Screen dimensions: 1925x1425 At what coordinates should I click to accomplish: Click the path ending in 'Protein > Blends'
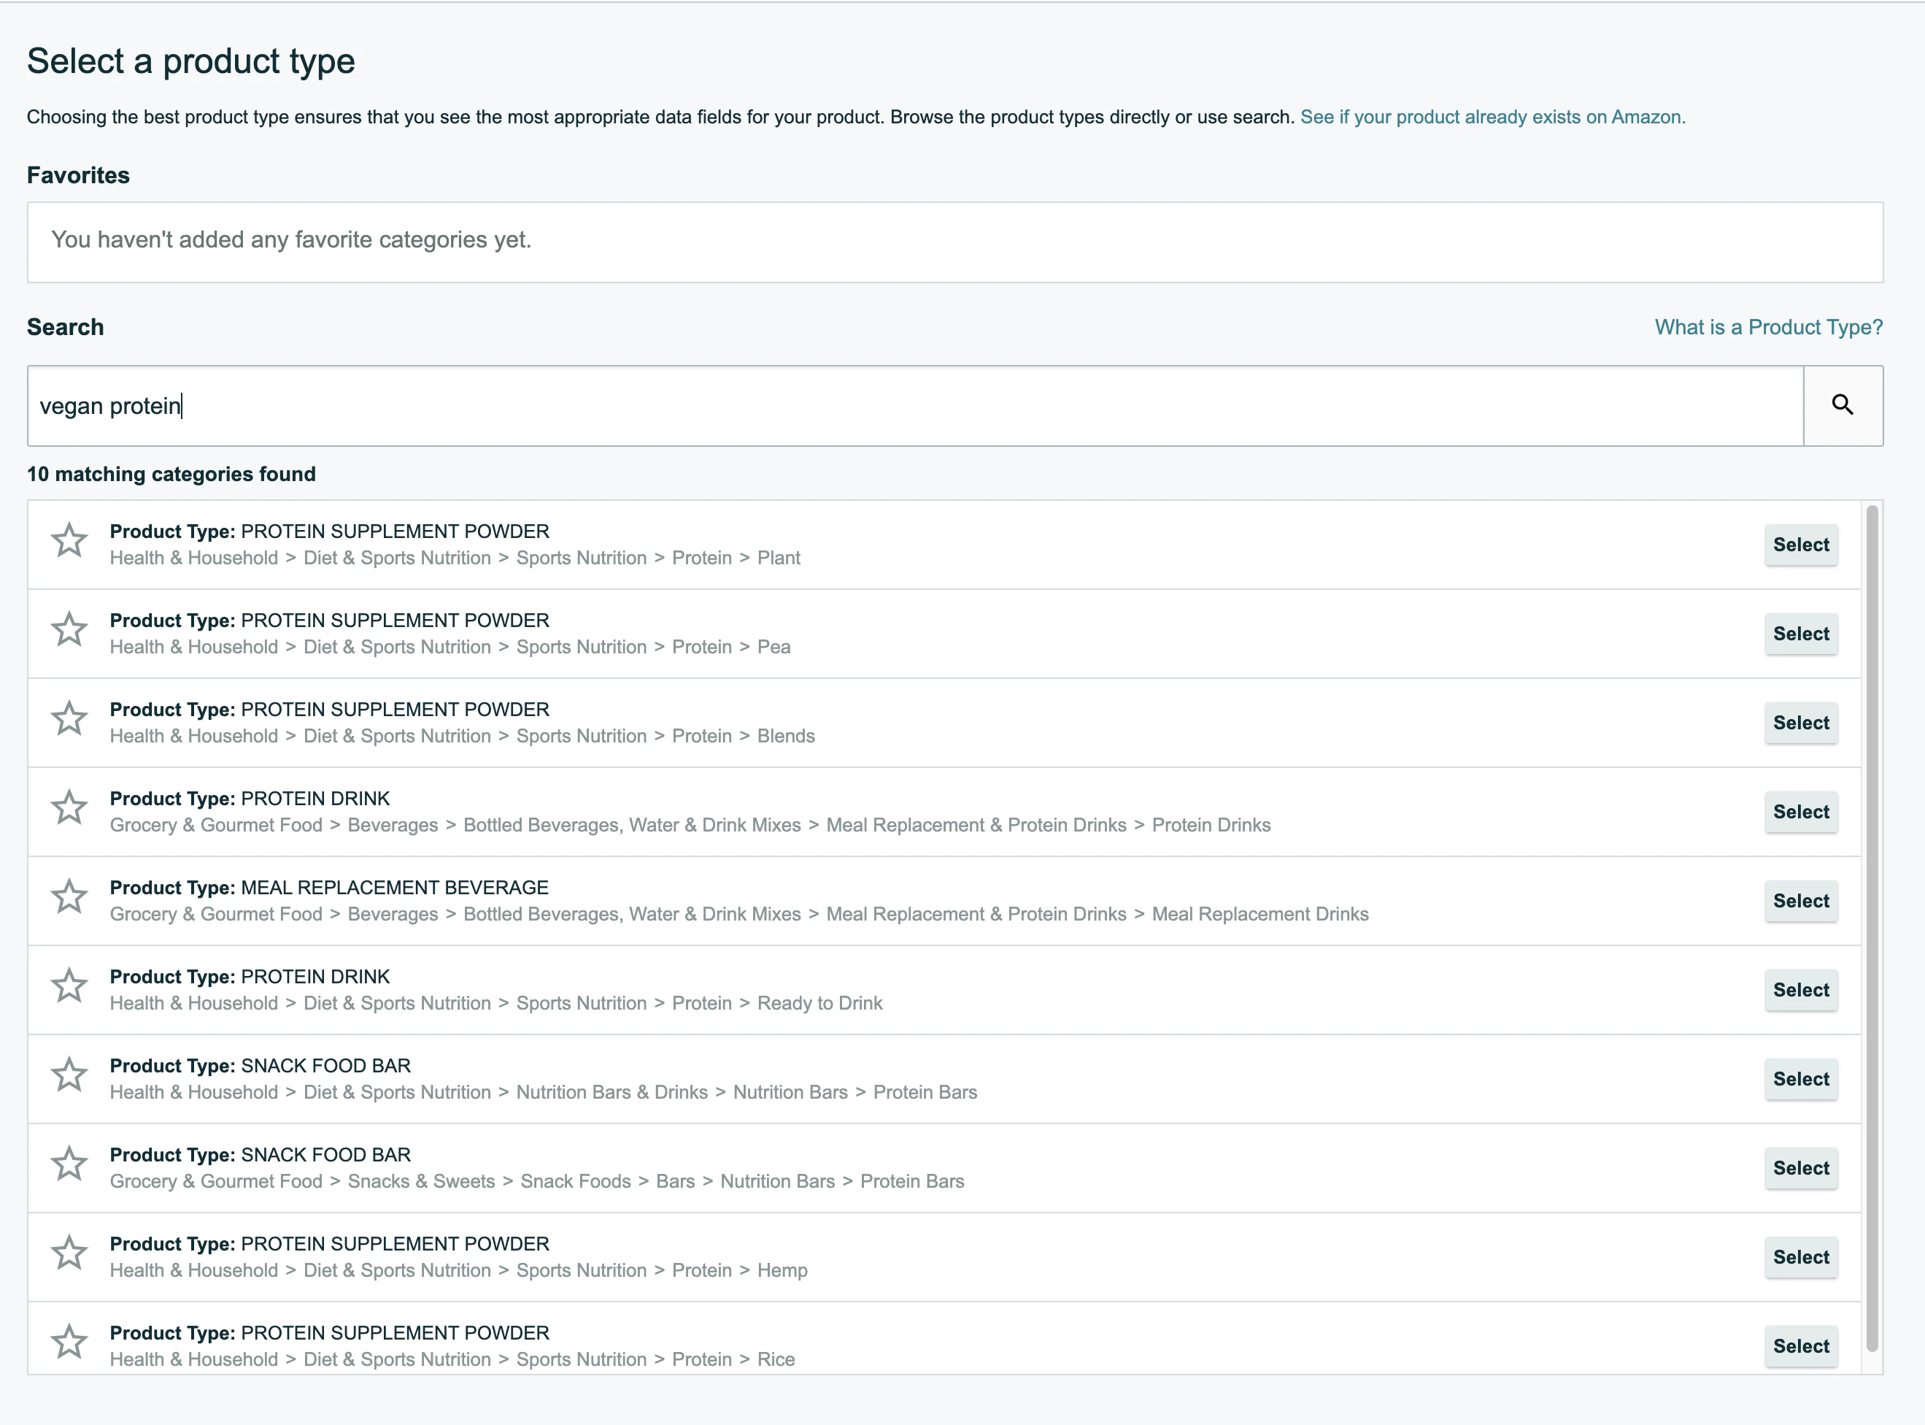462,736
